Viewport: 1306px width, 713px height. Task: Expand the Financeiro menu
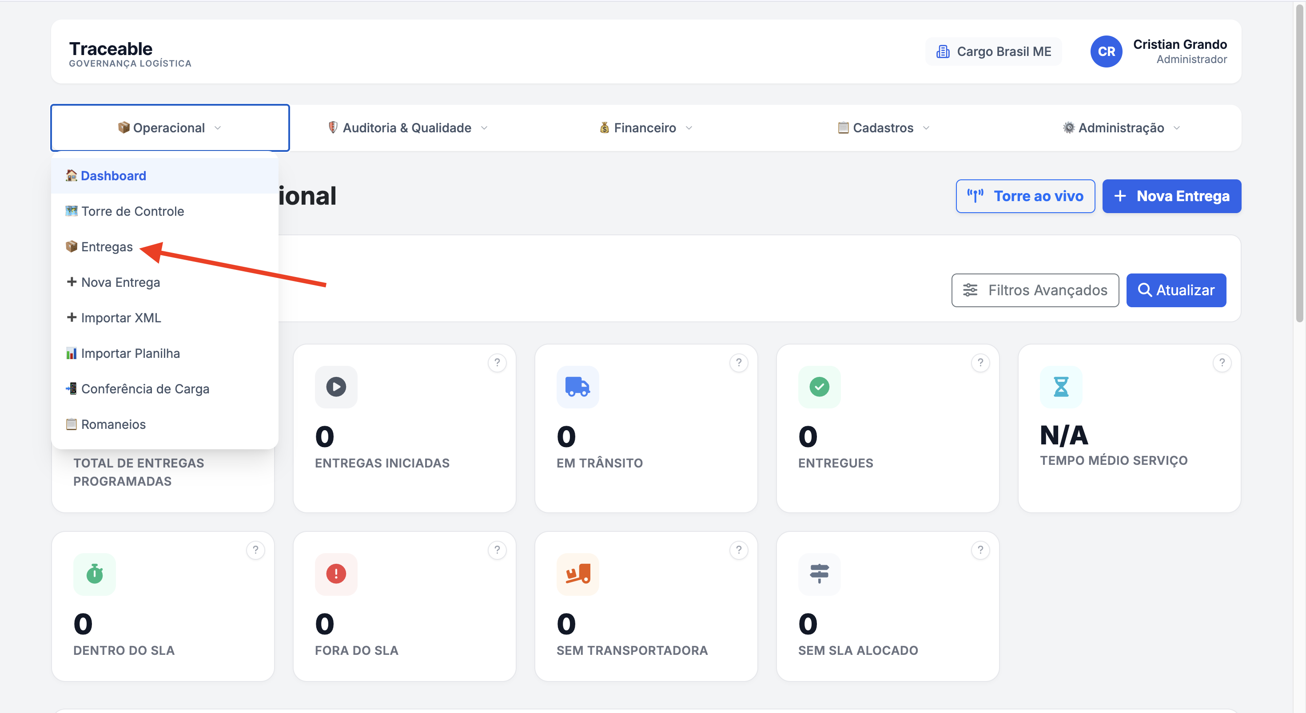pyautogui.click(x=645, y=128)
